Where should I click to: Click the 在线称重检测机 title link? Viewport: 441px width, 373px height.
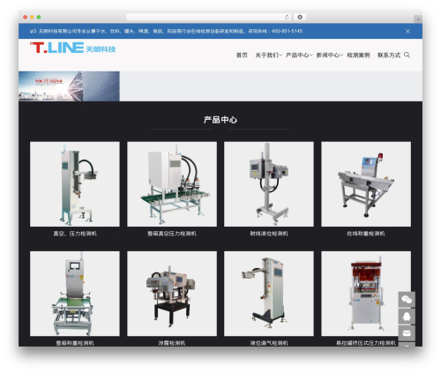pyautogui.click(x=366, y=234)
